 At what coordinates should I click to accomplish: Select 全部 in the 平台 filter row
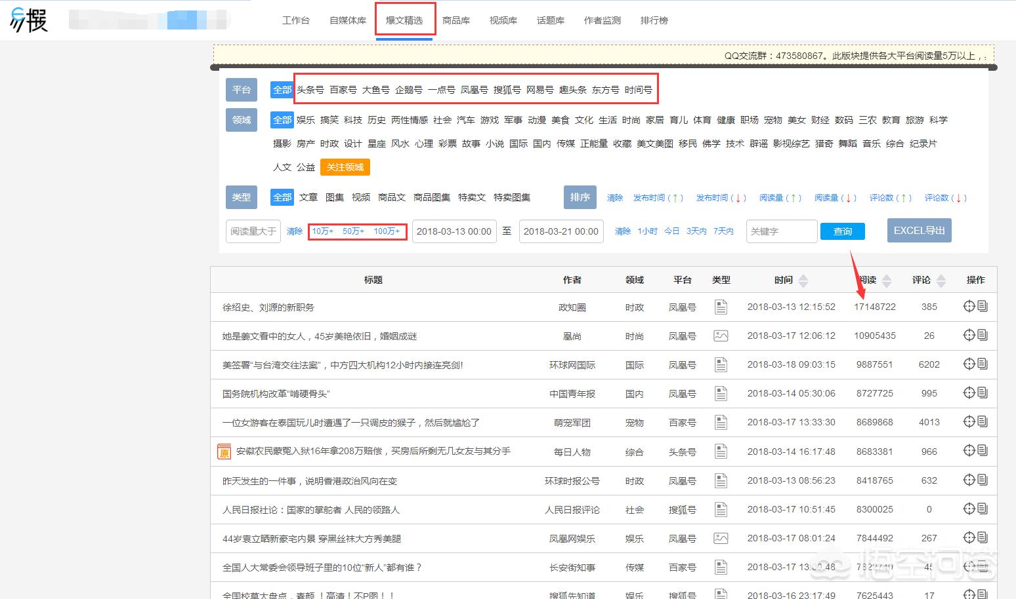coord(282,90)
